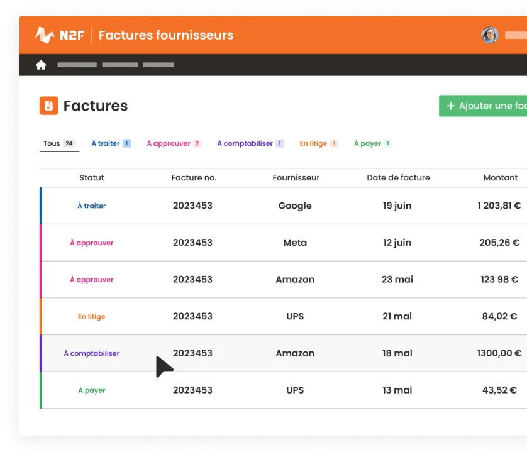The width and height of the screenshot is (527, 457).
Task: Open the À comptabiliser Amazon invoice row
Action: coord(283,353)
